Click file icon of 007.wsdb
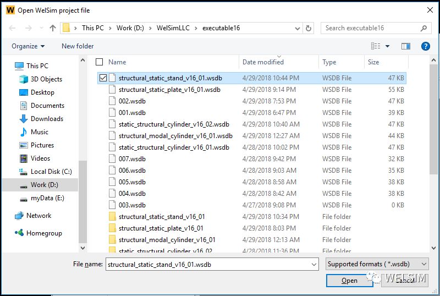The image size is (440, 296). pos(112,158)
